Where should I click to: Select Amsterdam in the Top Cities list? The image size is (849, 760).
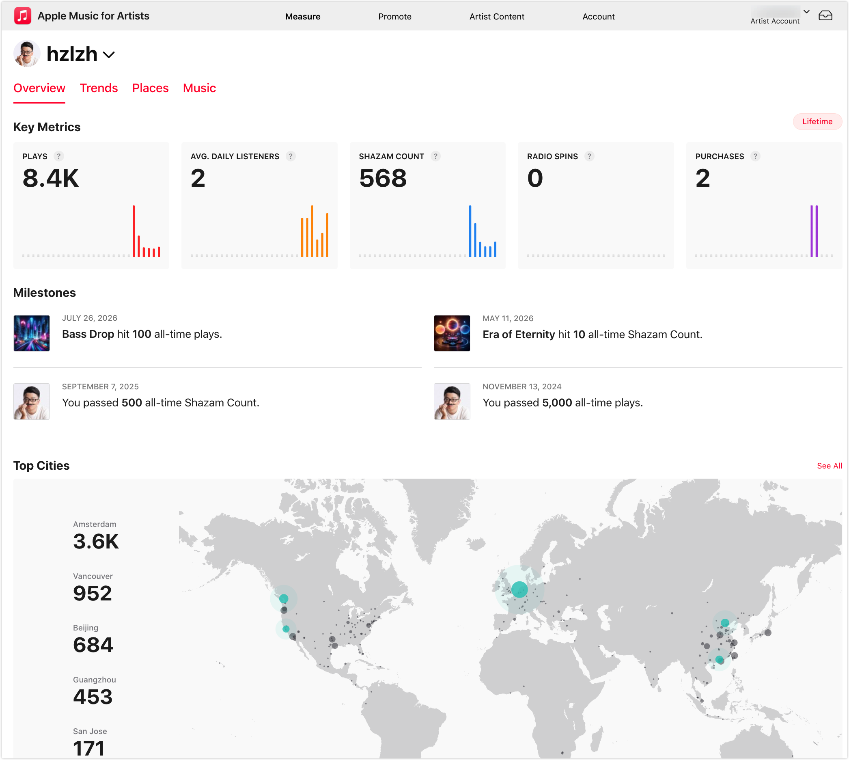(96, 536)
